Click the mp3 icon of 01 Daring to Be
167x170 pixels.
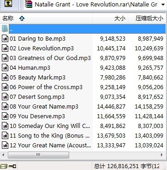click(x=5, y=38)
